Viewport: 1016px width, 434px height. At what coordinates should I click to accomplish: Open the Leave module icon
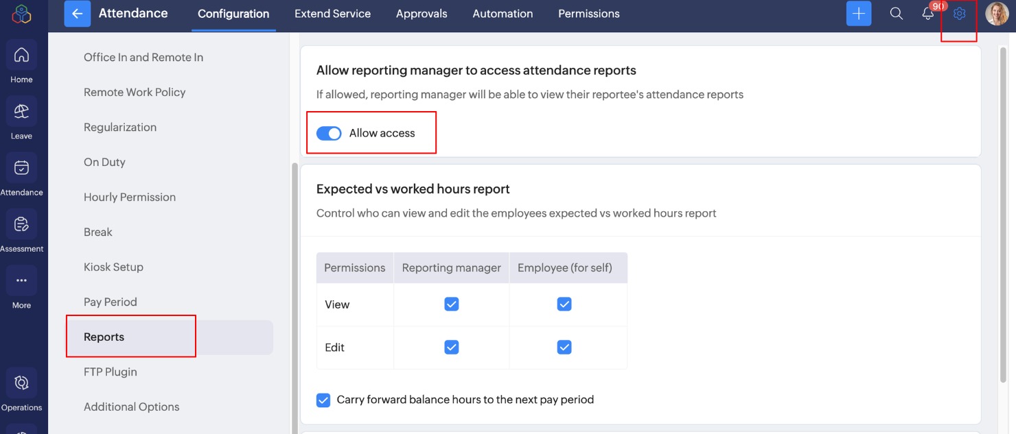pos(21,112)
